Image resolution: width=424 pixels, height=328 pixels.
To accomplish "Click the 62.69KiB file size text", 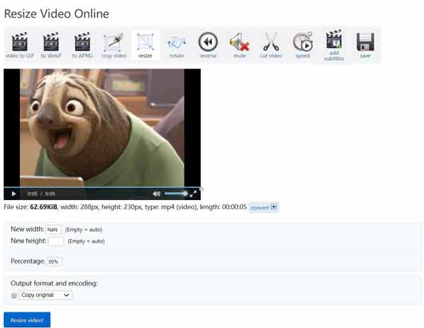I will pyautogui.click(x=44, y=207).
